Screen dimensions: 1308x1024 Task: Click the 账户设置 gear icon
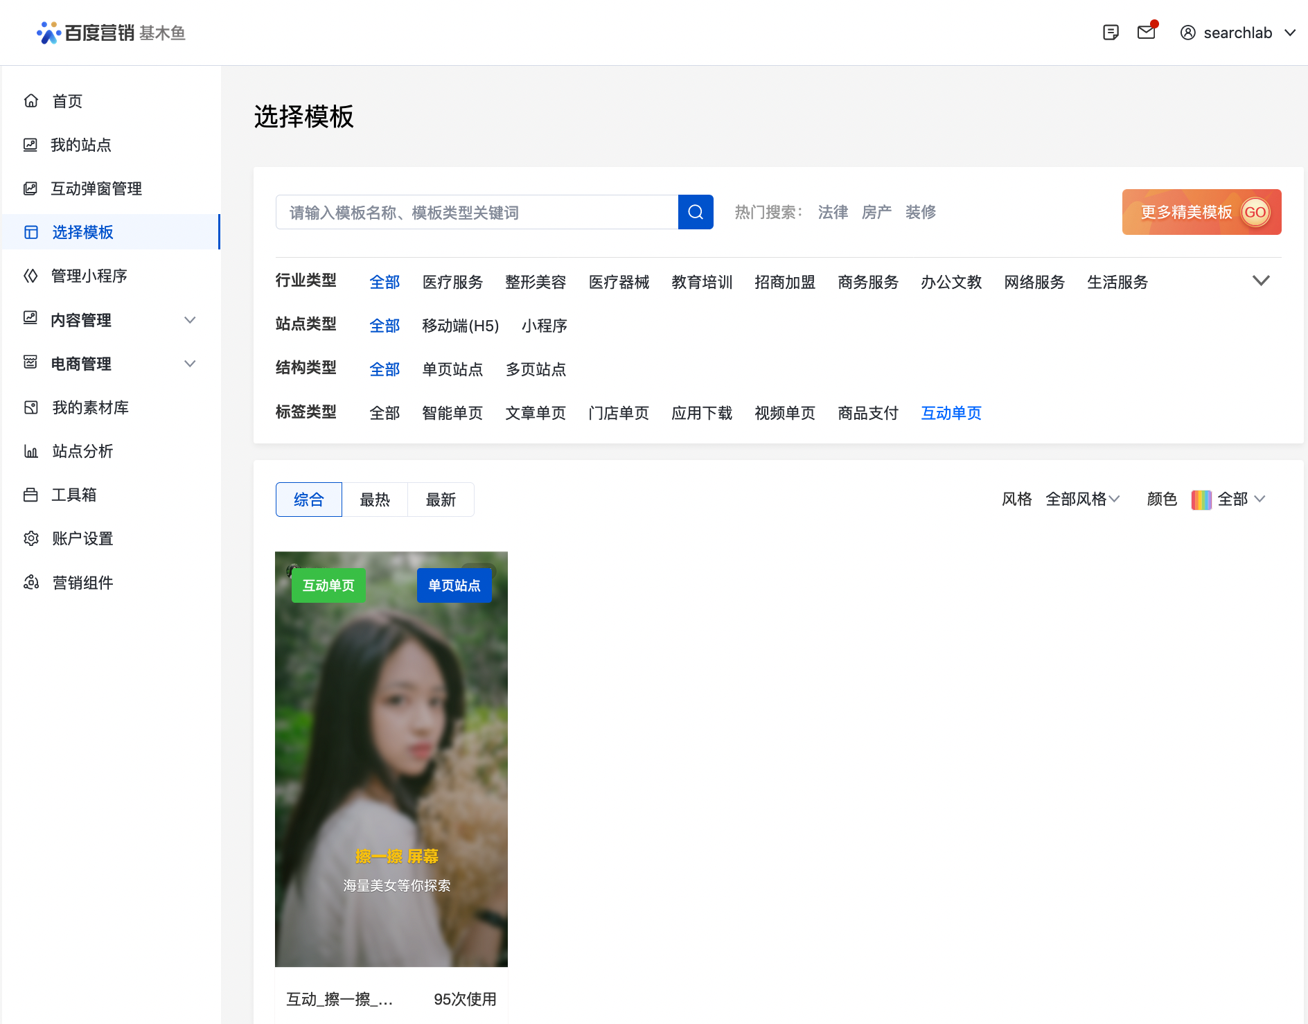coord(31,539)
